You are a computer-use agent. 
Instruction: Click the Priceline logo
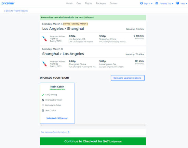tap(8, 3)
